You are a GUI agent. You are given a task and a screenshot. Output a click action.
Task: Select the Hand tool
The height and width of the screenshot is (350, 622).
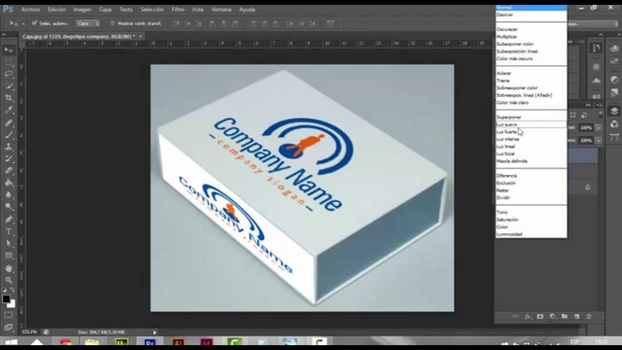(9, 268)
